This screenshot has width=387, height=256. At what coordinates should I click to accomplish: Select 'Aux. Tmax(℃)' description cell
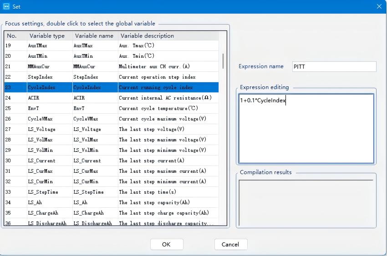point(168,45)
